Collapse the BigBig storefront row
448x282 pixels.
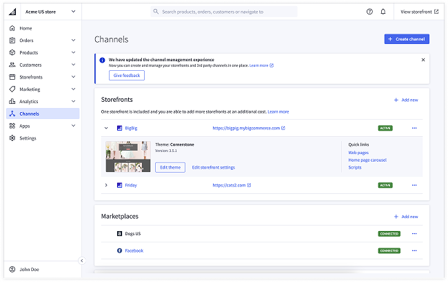pos(106,128)
